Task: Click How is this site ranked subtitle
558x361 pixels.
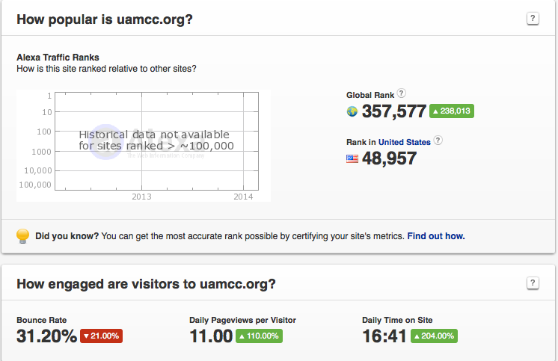Action: [x=106, y=69]
